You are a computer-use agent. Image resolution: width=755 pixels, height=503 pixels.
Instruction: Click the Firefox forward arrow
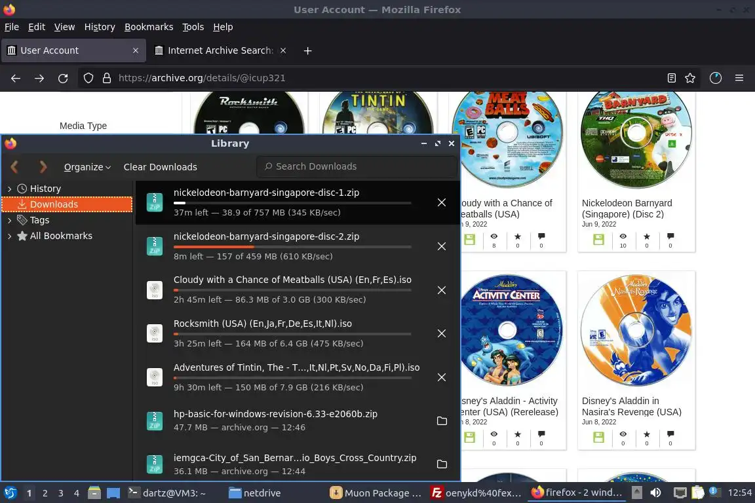point(39,78)
